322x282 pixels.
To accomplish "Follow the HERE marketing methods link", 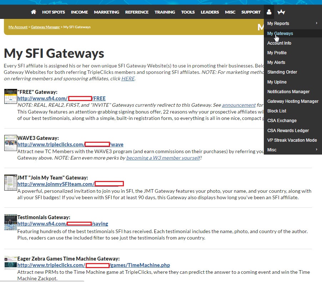I will pyautogui.click(x=128, y=79).
